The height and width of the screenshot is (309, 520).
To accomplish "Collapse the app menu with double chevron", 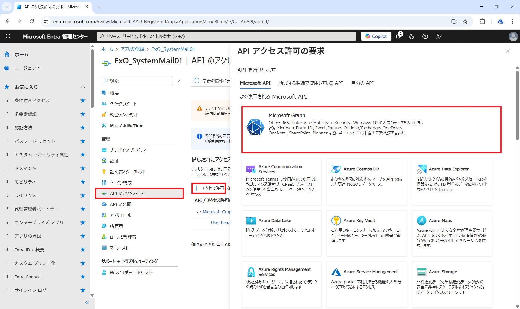I will [x=179, y=81].
